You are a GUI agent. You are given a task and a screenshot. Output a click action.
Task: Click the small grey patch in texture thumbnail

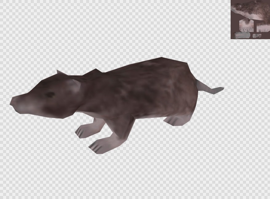click(257, 36)
